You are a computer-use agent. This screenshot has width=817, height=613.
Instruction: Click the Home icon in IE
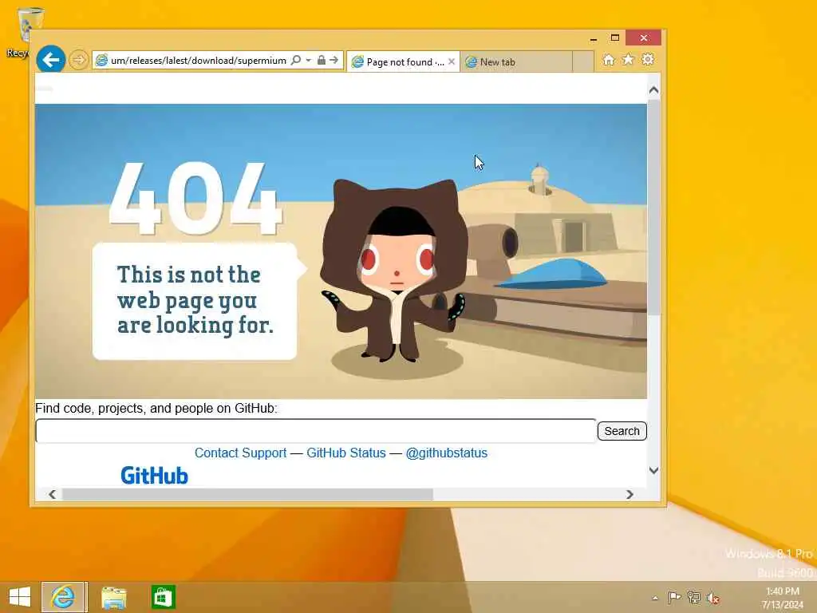609,59
